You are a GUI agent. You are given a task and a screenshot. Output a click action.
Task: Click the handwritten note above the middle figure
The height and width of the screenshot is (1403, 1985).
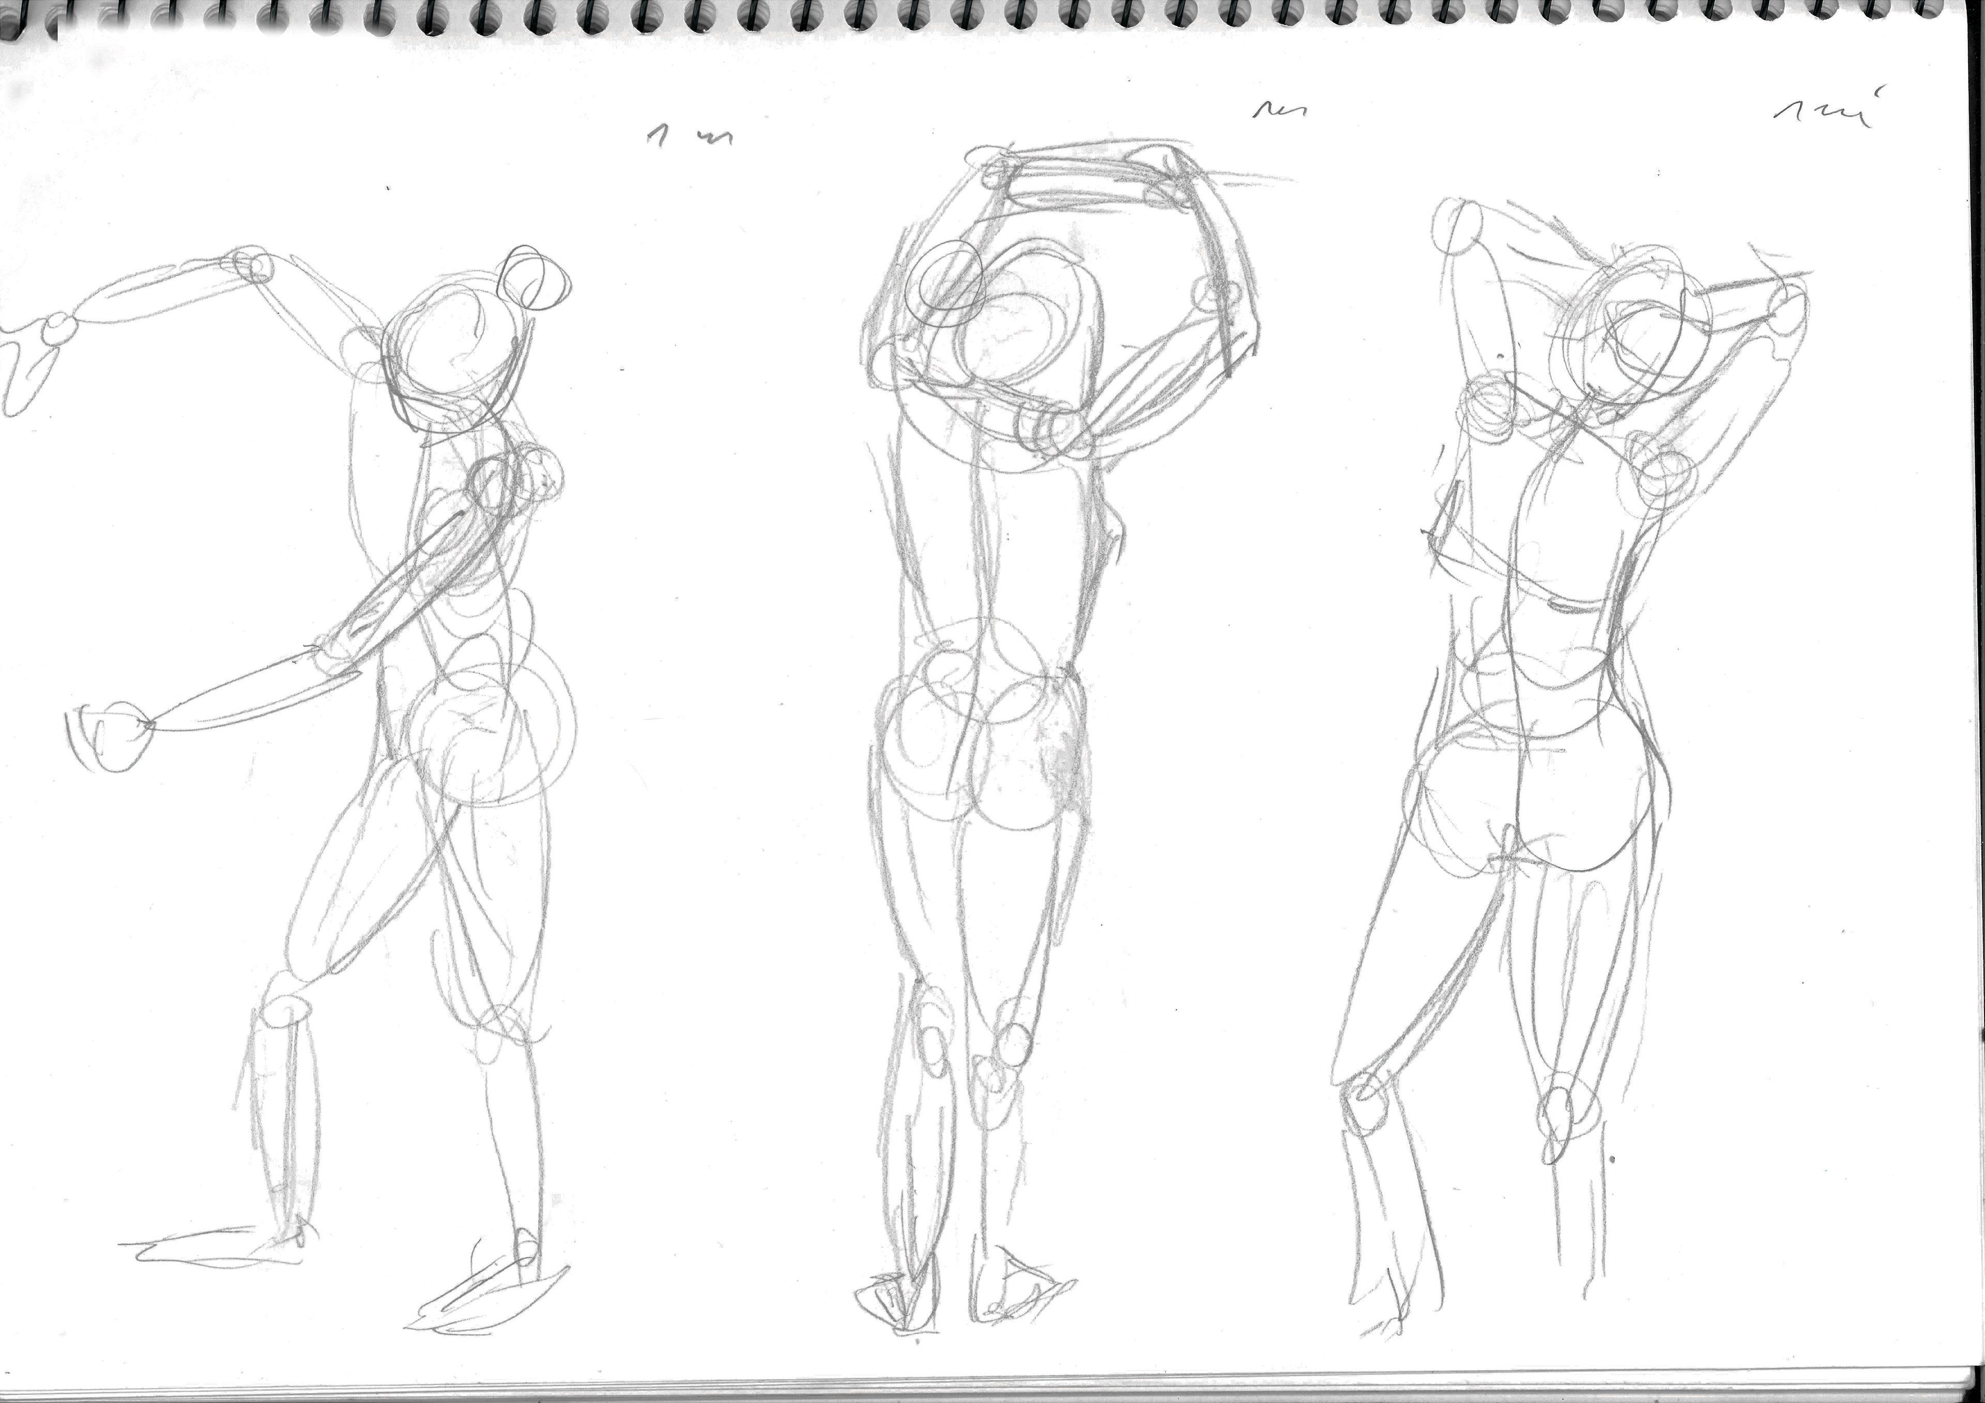pos(1279,109)
